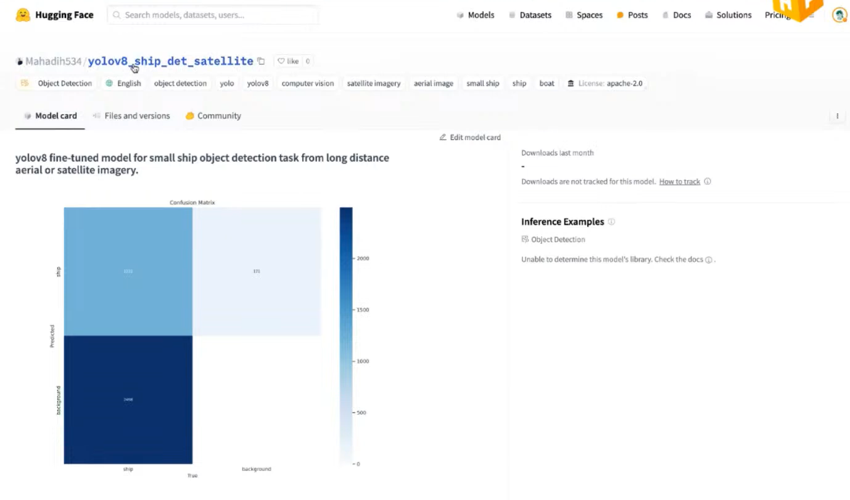Click the Object Detection label under Inference Examples
Image resolution: width=850 pixels, height=500 pixels.
553,239
